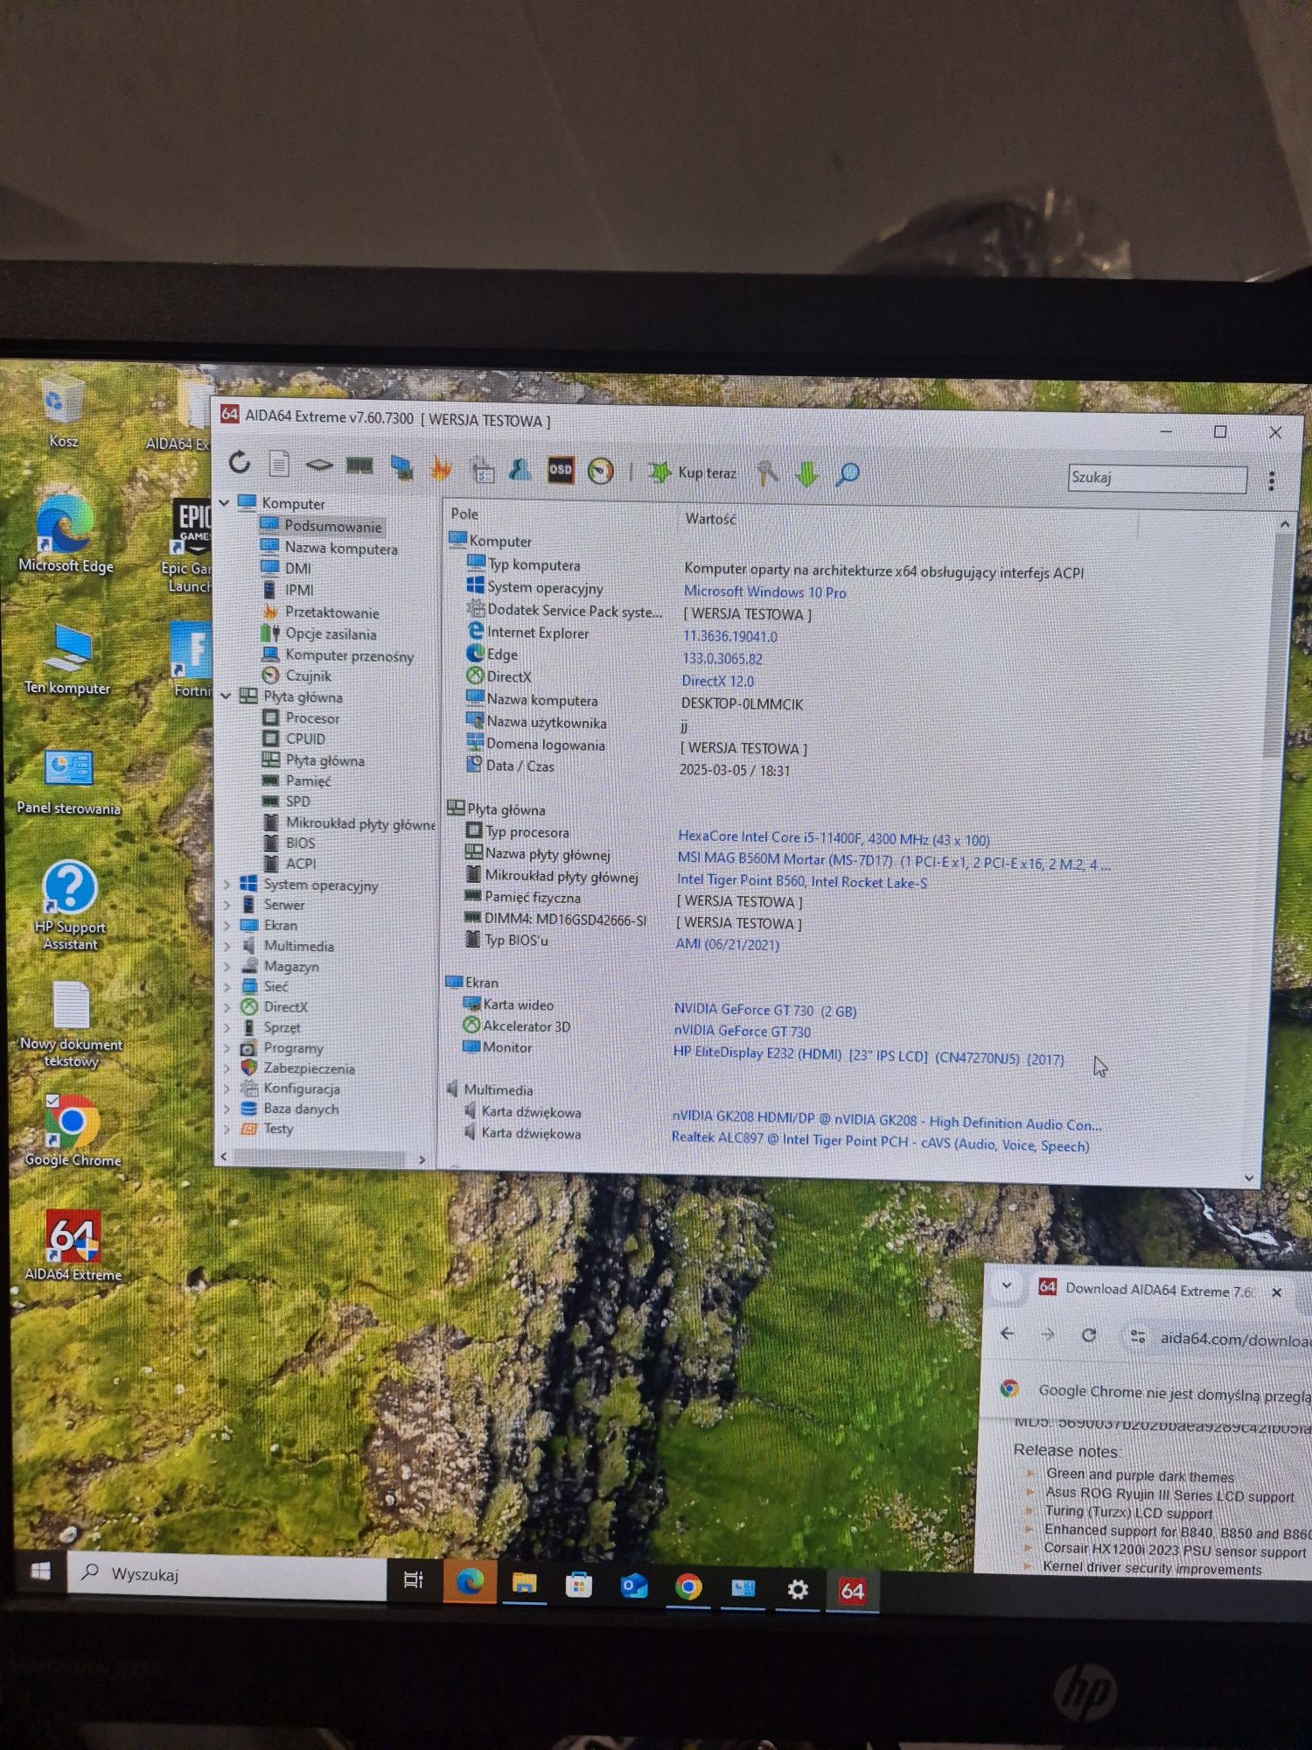Image resolution: width=1312 pixels, height=1750 pixels.
Task: Click the details pane vertical scrollbar
Action: point(1278,644)
